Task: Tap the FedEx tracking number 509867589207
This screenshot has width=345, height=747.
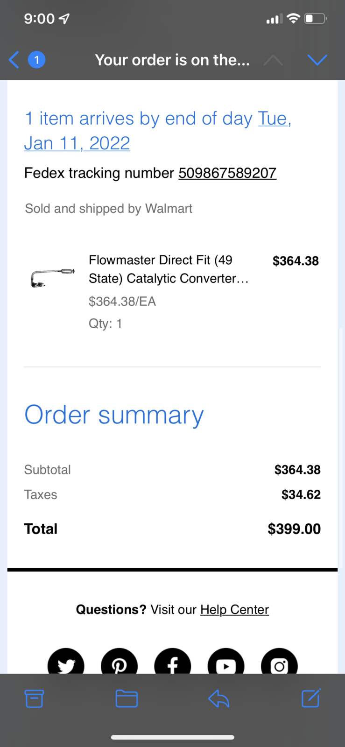Action: coord(227,173)
